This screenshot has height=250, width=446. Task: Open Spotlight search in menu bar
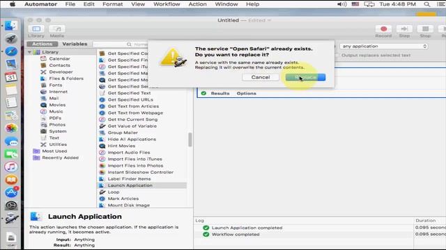[427, 4]
